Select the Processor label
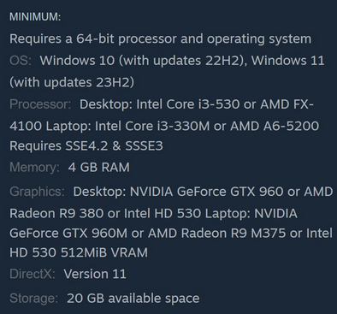337x314 pixels. 40,104
